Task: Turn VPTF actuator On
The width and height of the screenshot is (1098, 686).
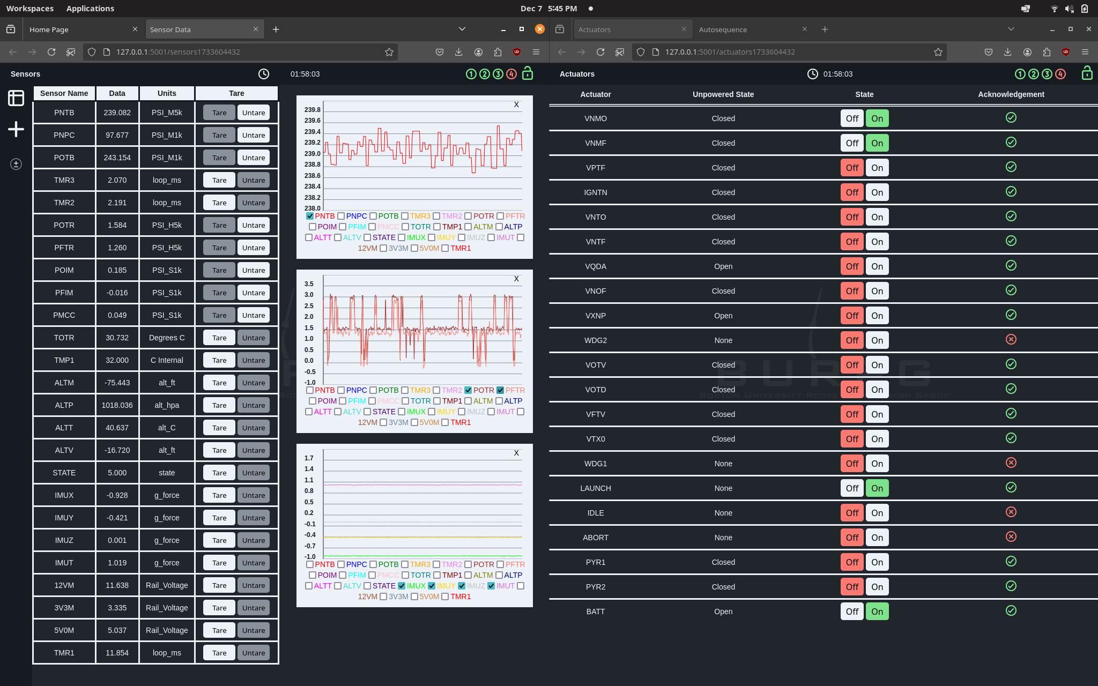Action: coord(877,168)
